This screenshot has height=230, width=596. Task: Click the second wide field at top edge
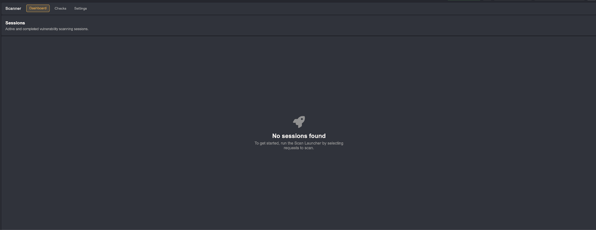click(560, 0)
